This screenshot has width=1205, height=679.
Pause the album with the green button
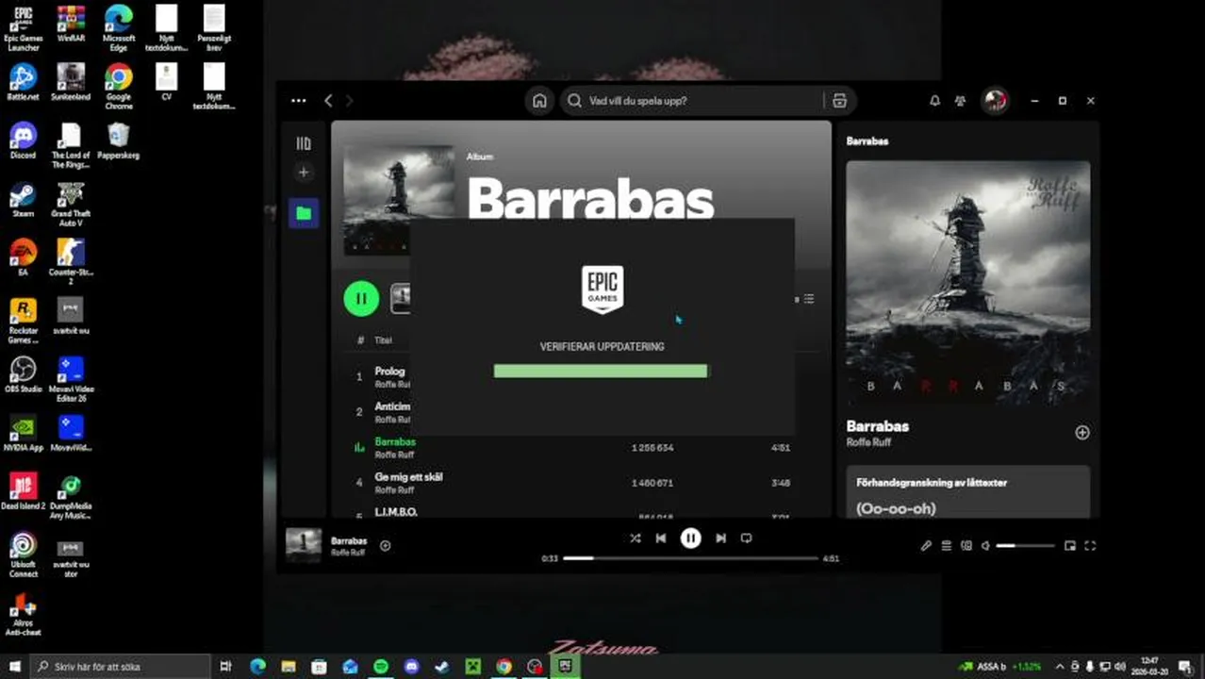361,298
